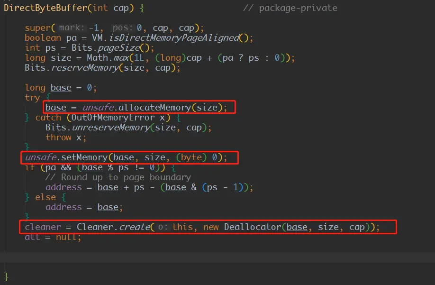Click 'isDirectMemoryPageAligned' method call

pyautogui.click(x=174, y=38)
